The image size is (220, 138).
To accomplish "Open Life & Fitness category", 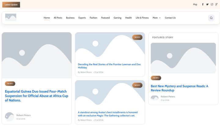I will pyautogui.click(x=142, y=18).
